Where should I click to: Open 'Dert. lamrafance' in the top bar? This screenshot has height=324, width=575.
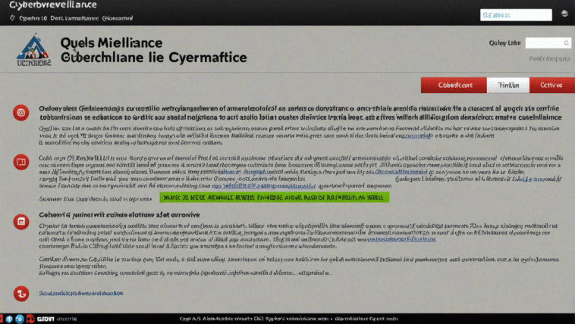74,18
